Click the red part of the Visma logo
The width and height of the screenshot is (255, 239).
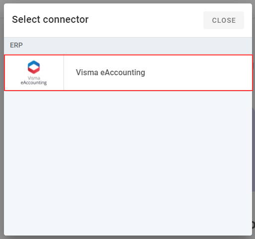click(x=34, y=71)
